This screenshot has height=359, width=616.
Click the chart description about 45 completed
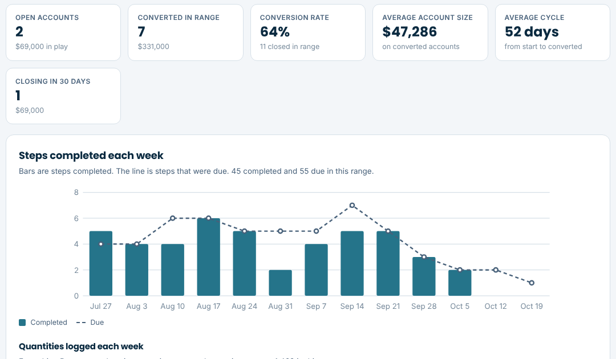coord(196,172)
